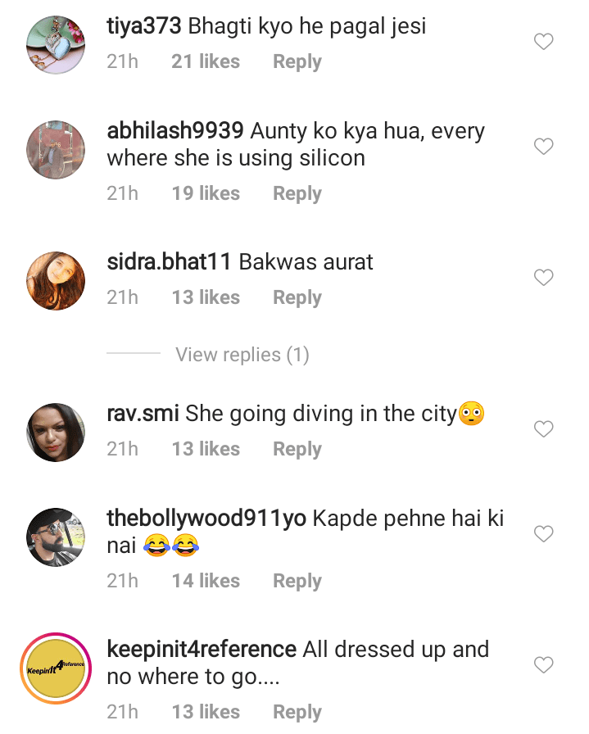The height and width of the screenshot is (734, 589).
Task: Open the thebollywood911yo username link
Action: point(206,519)
